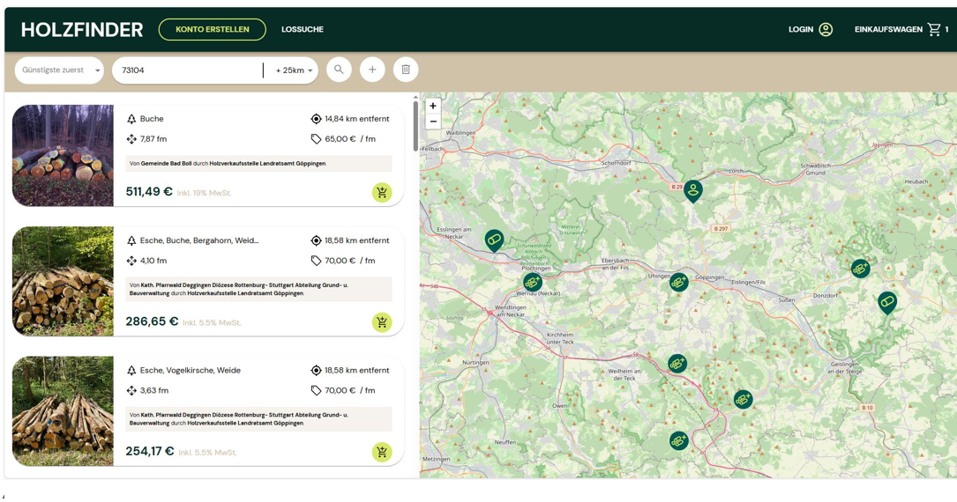Open the Lossuche menu item

302,30
